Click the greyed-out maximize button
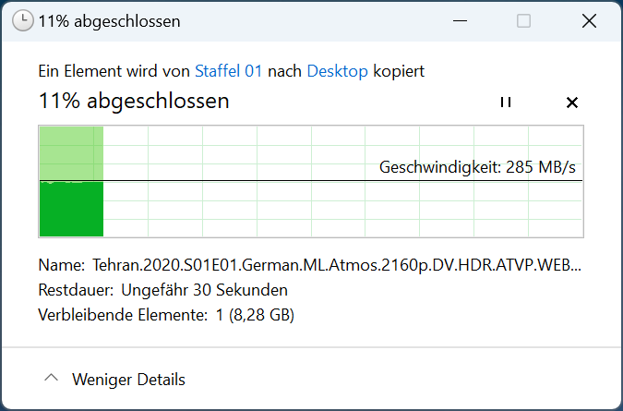This screenshot has height=411, width=623. click(x=523, y=20)
